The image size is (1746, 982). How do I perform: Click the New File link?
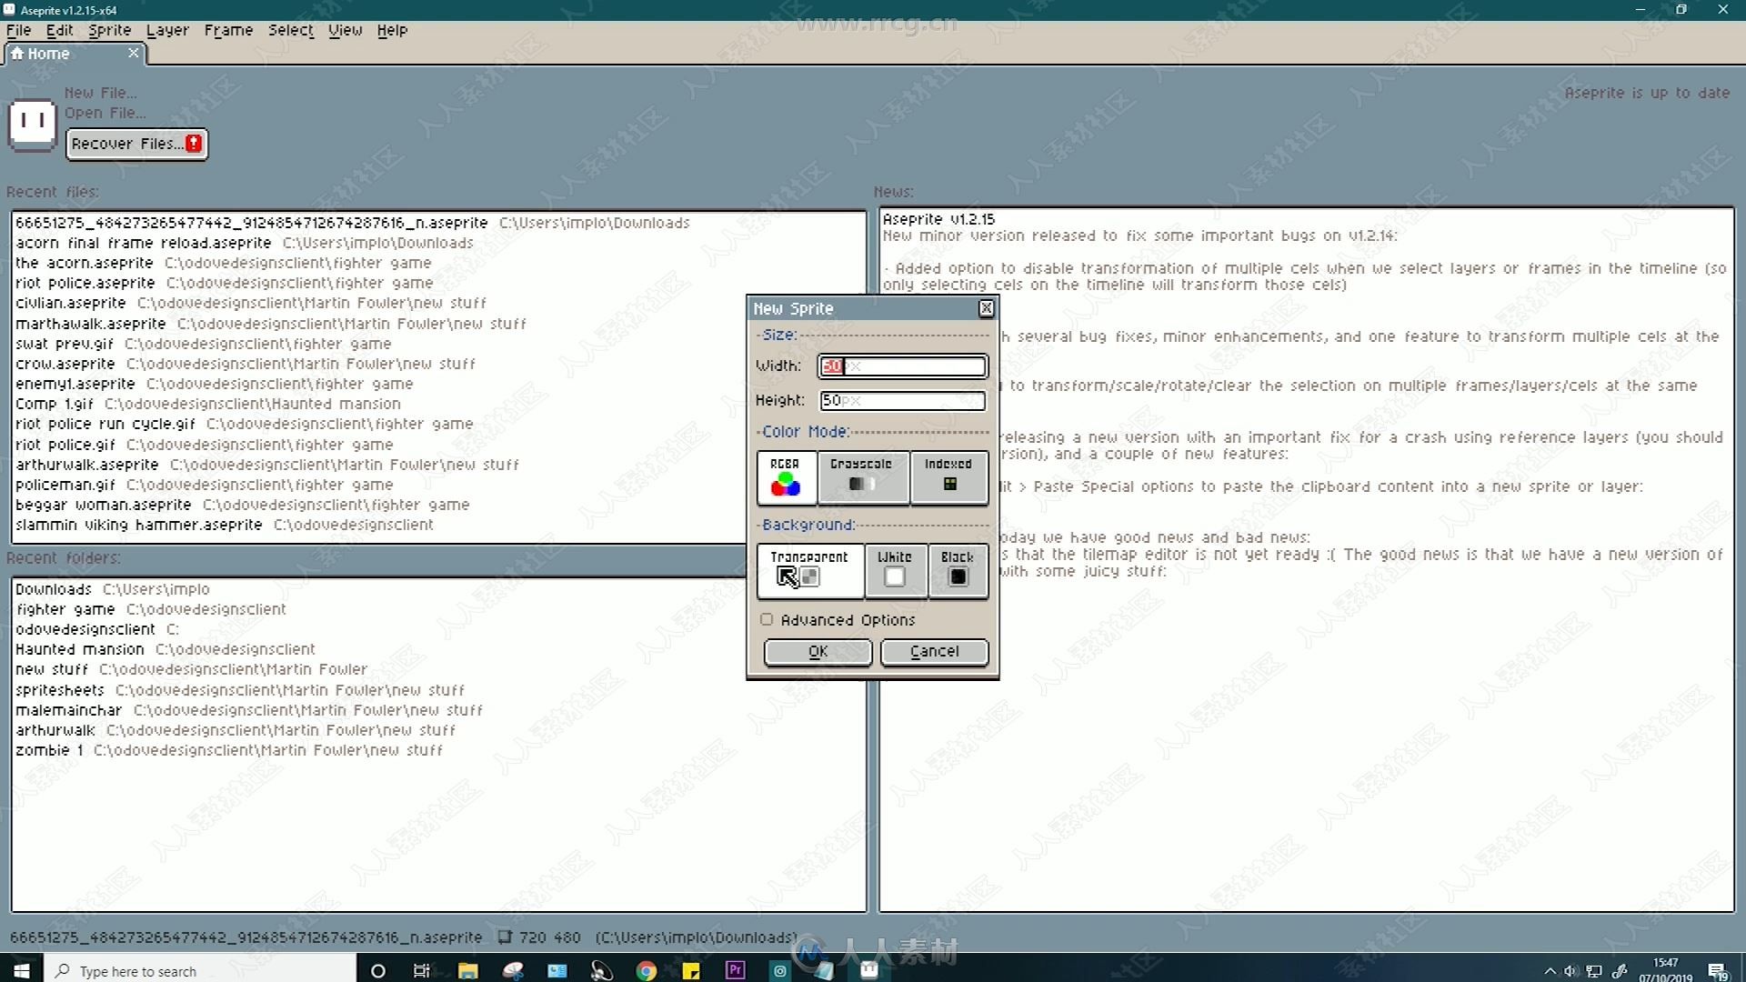100,93
